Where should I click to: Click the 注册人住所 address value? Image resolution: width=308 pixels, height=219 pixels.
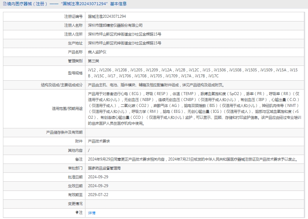(x=124, y=34)
